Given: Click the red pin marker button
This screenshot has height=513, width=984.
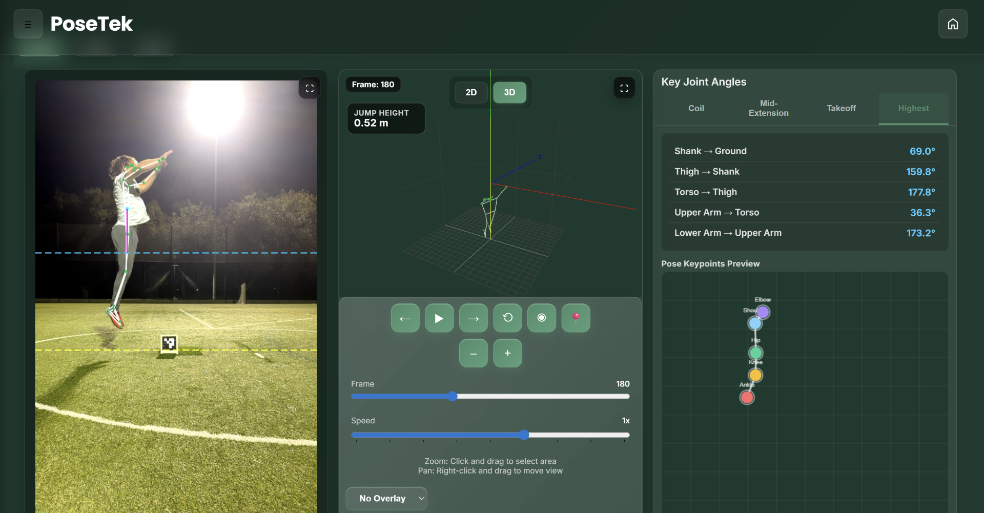Looking at the screenshot, I should click(x=576, y=318).
